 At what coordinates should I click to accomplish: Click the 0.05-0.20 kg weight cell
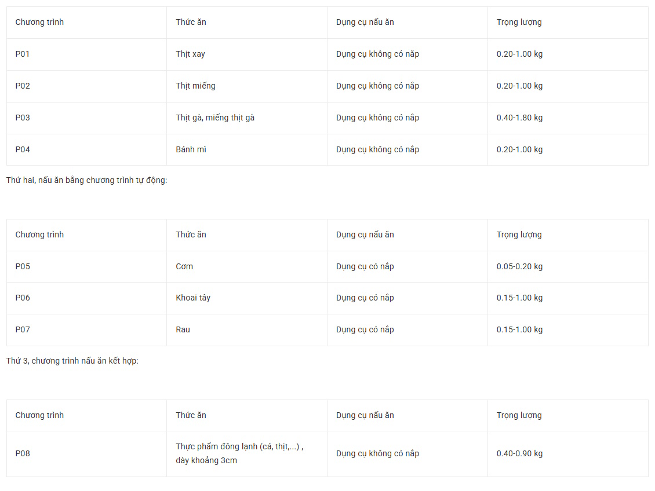[519, 266]
